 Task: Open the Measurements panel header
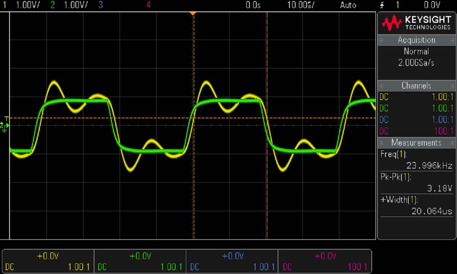click(x=417, y=143)
